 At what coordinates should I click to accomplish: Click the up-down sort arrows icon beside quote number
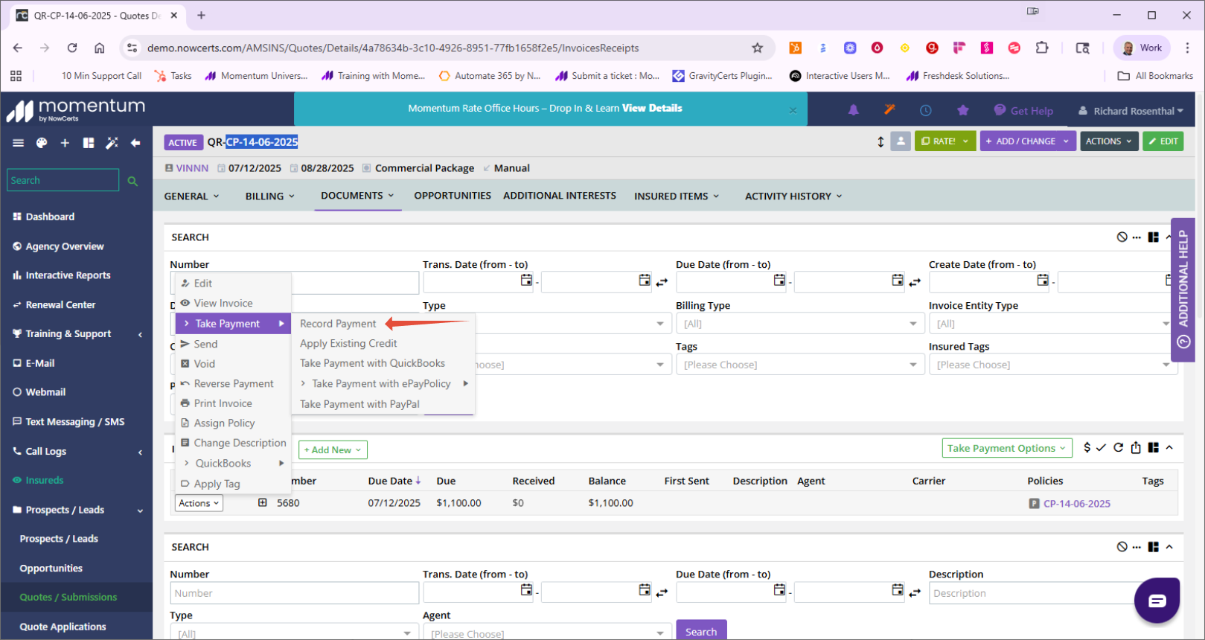880,141
